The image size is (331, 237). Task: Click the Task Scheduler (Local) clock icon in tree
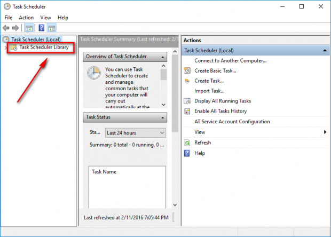[x=6, y=39]
